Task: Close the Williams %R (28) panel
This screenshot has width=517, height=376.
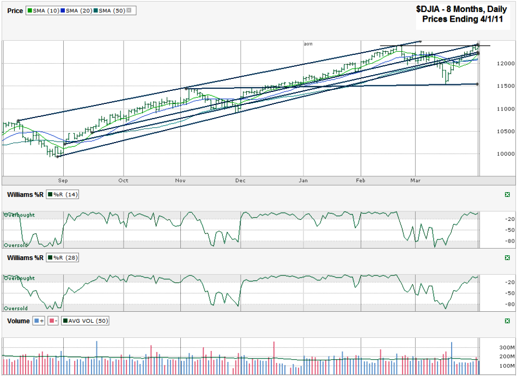Action: pyautogui.click(x=507, y=258)
